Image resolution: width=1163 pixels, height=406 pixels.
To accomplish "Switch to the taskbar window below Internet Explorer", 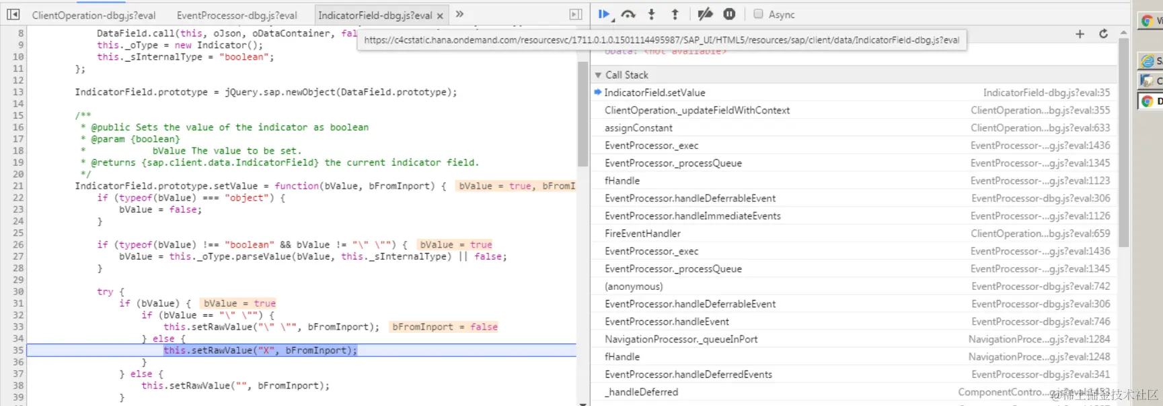I will pos(1150,81).
